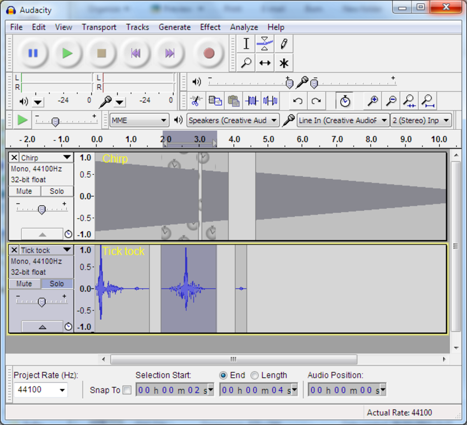Mute the Tick tock track
This screenshot has height=425, width=467.
click(x=24, y=283)
